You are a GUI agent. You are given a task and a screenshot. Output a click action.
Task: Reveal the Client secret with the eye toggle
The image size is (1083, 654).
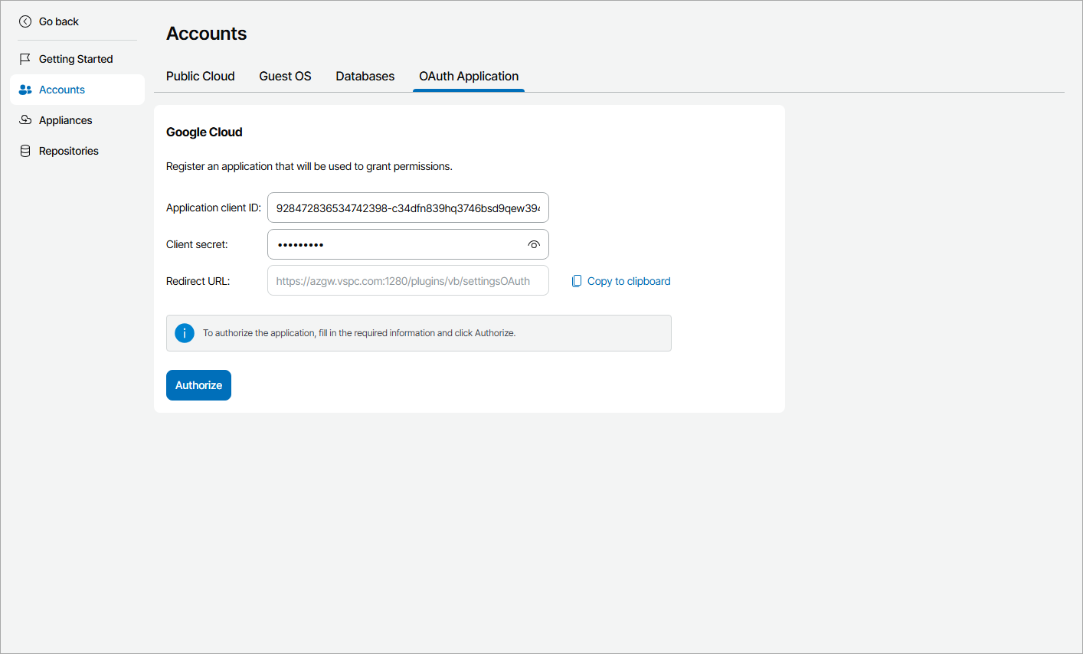[x=533, y=244]
